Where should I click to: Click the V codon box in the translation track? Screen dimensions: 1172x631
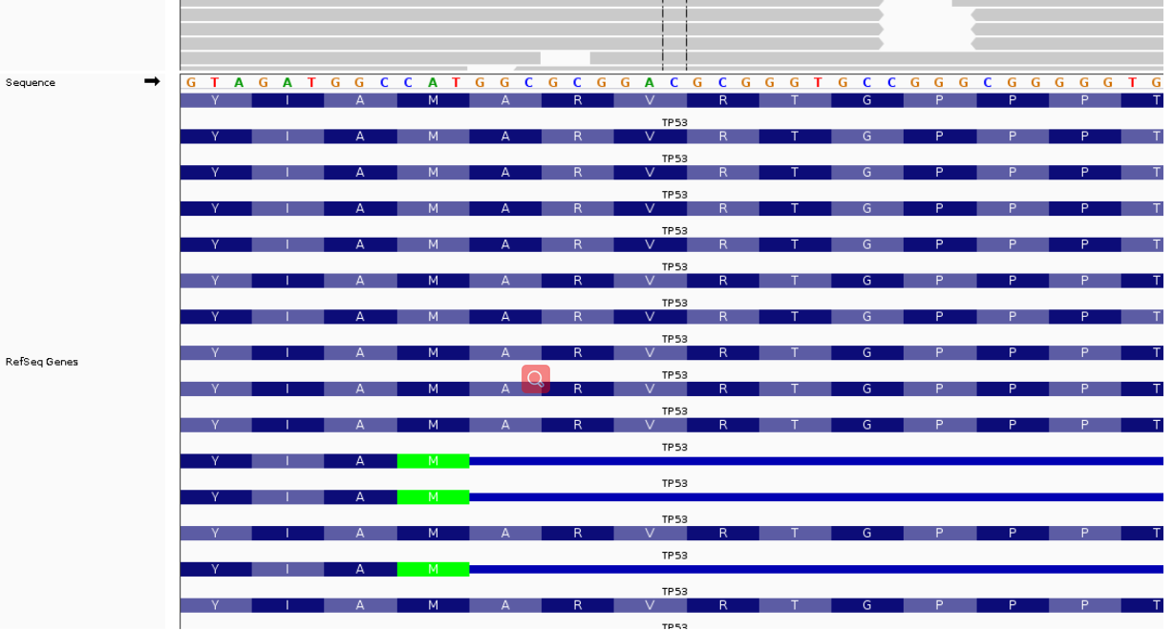tap(649, 99)
